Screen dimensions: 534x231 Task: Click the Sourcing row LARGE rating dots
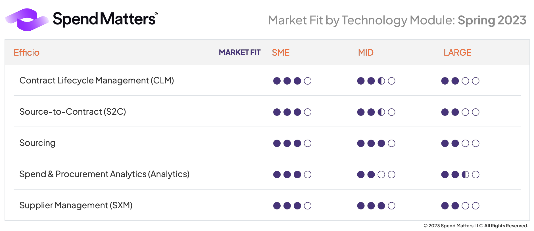pos(460,143)
